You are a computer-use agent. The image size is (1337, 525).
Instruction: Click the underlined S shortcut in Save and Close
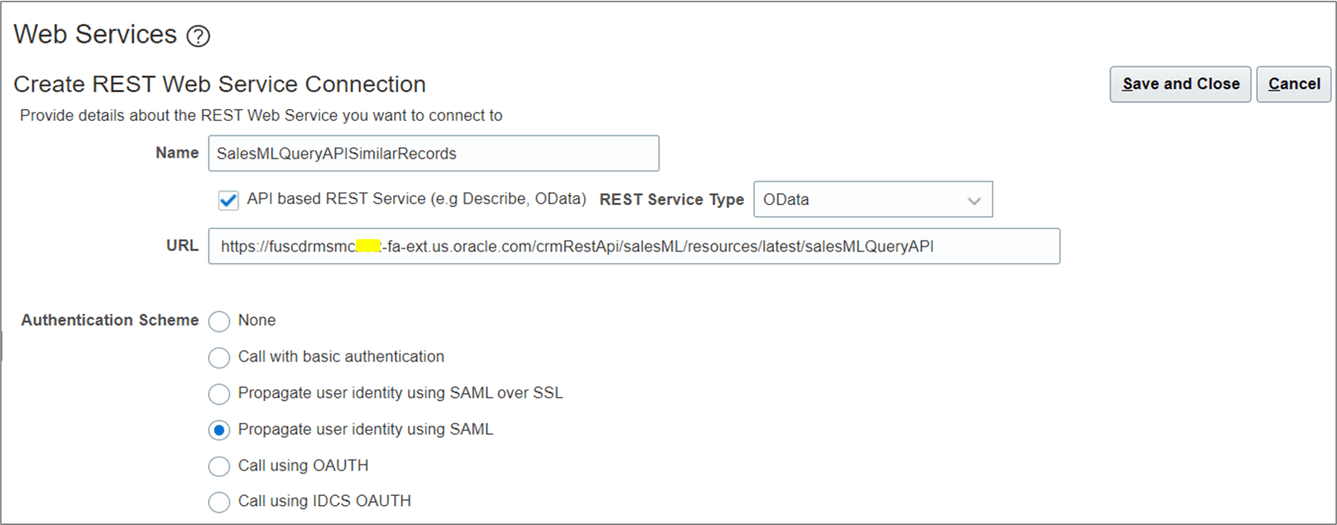coord(1126,83)
